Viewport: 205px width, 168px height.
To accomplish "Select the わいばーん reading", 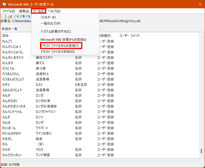I will point(9,128).
